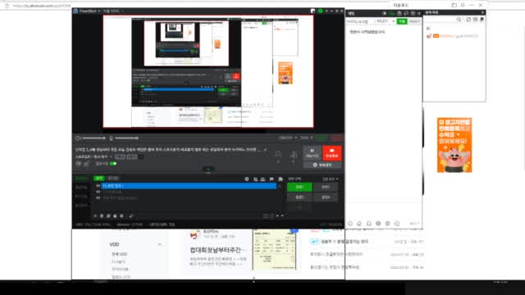
Task: Click the green scene button beside the source list
Action: pyautogui.click(x=299, y=187)
